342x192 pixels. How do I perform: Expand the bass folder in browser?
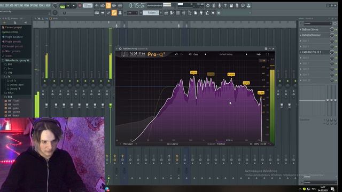tap(10, 68)
